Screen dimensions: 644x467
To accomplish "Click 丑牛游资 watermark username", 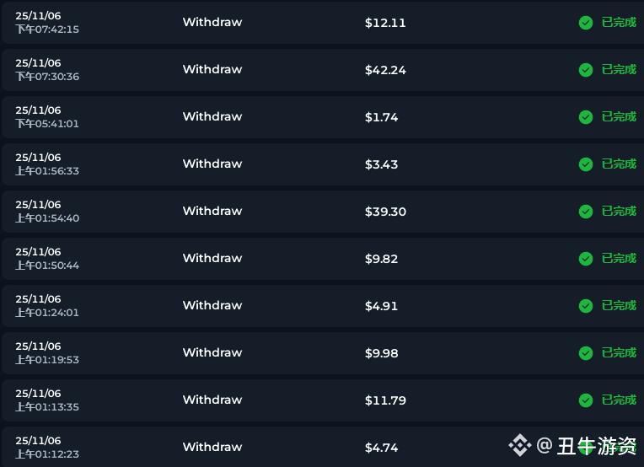I will 597,446.
